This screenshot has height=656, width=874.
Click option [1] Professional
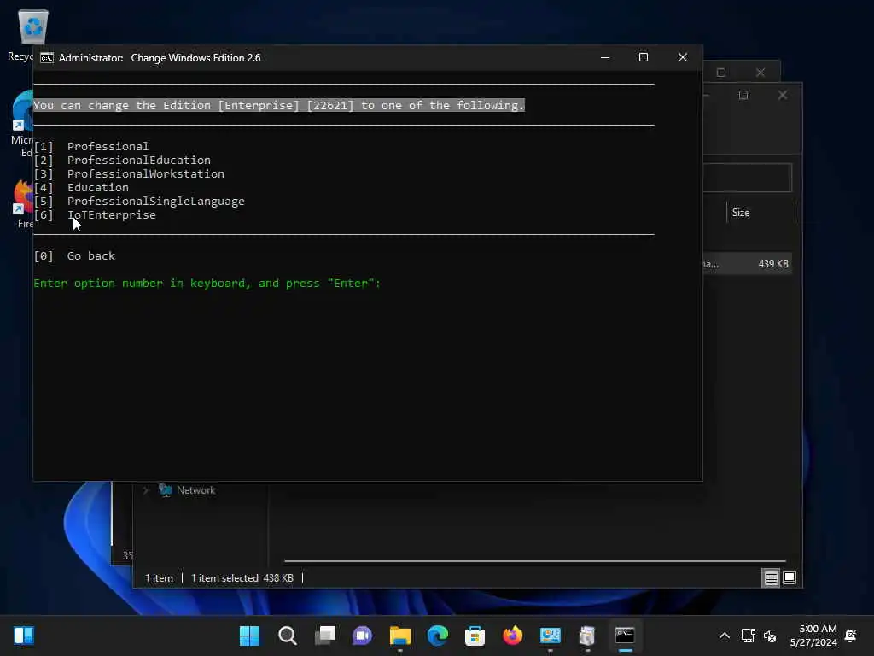(91, 147)
